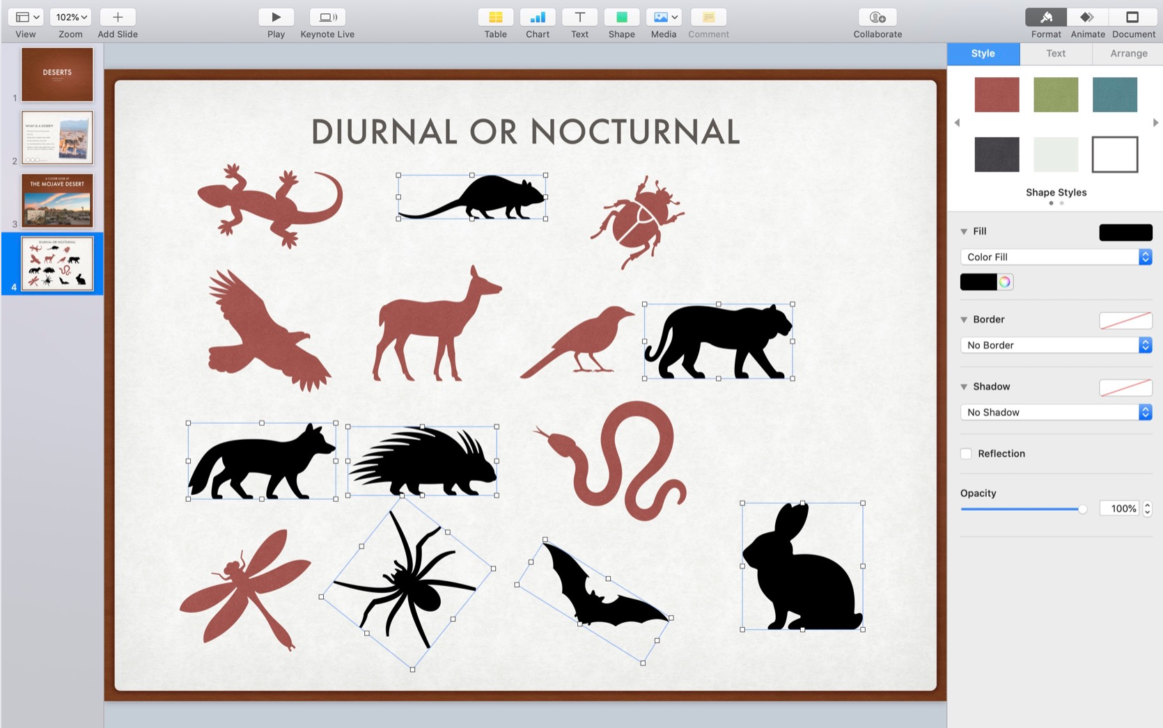
Task: Choose the teal blue shape style swatch
Action: pos(1114,95)
